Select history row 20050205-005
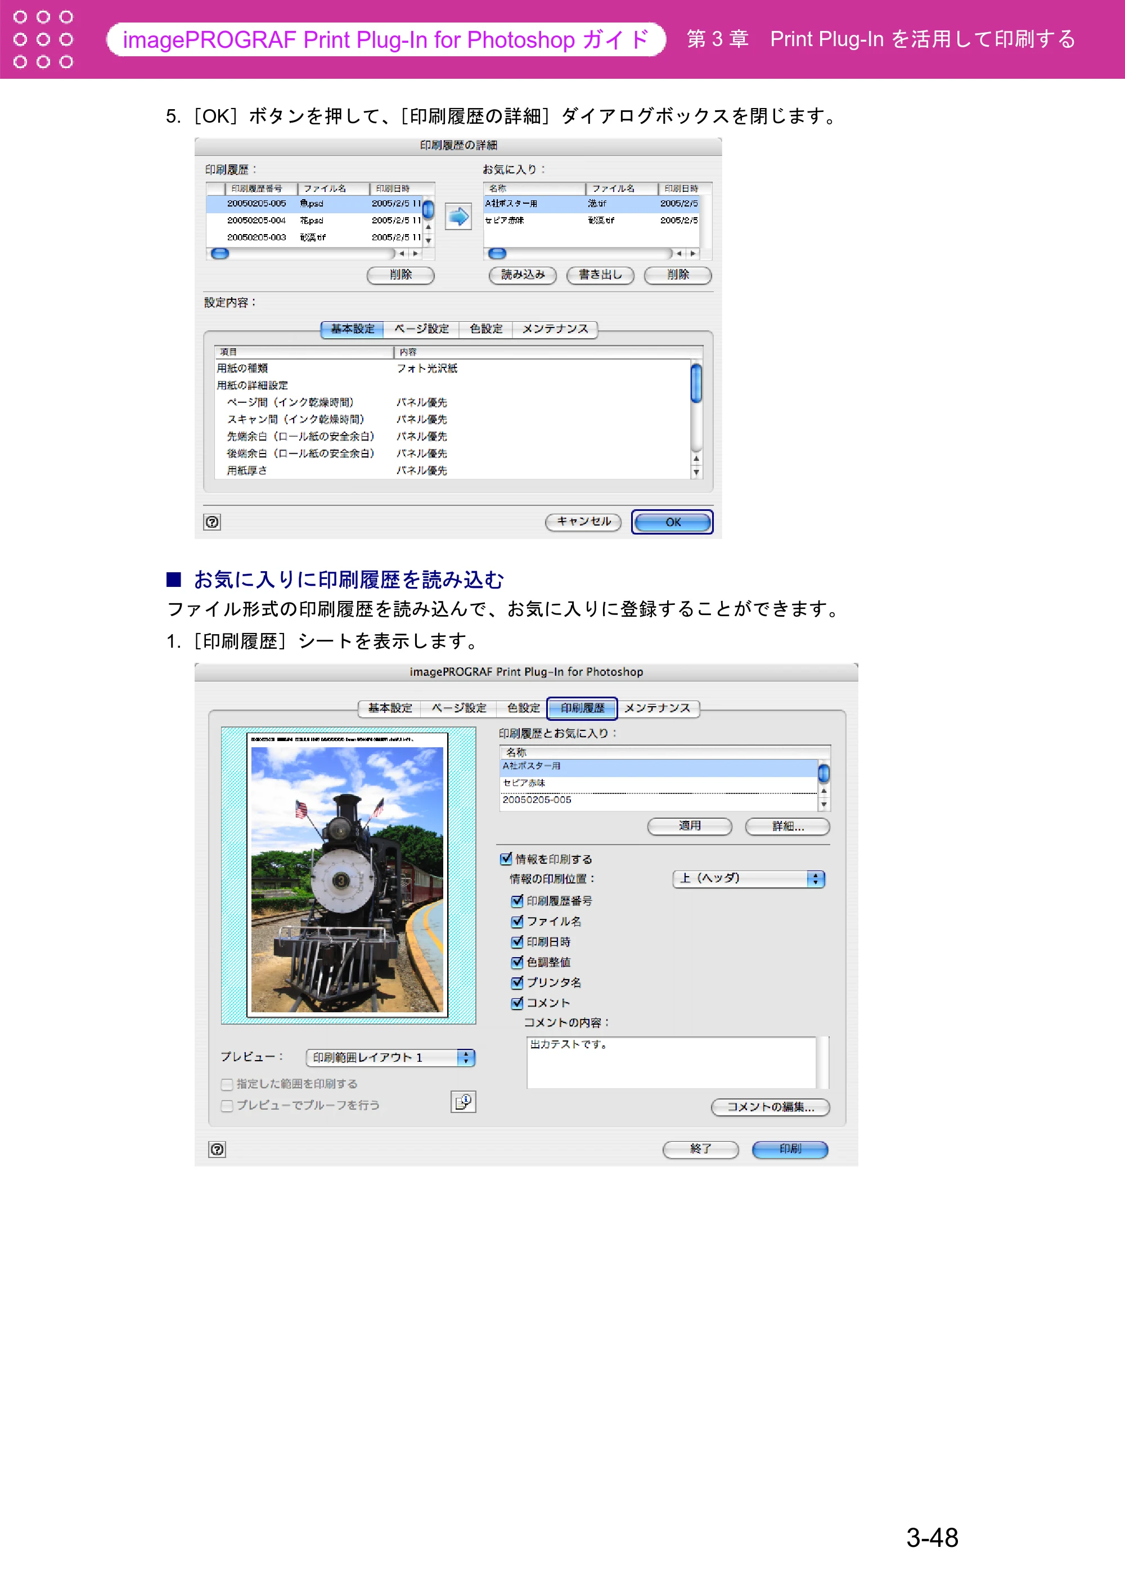This screenshot has width=1125, height=1593. 314,203
